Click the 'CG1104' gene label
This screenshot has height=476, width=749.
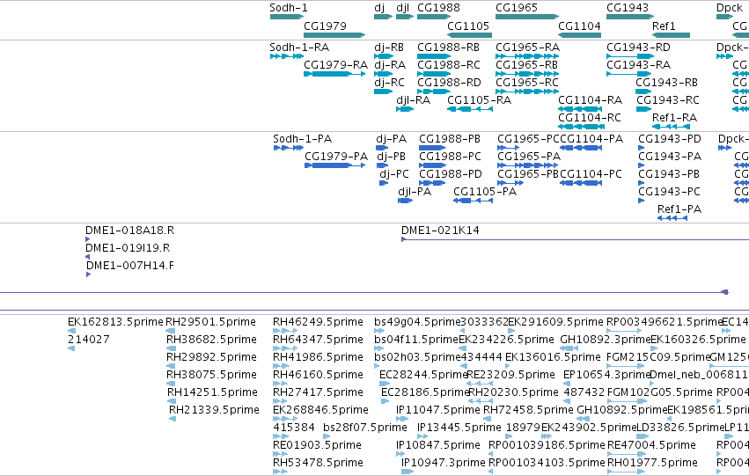pos(579,26)
